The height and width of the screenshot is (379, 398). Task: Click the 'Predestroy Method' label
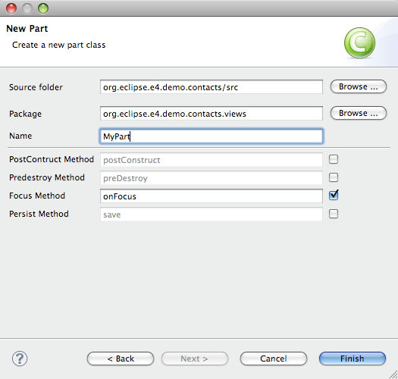(47, 177)
